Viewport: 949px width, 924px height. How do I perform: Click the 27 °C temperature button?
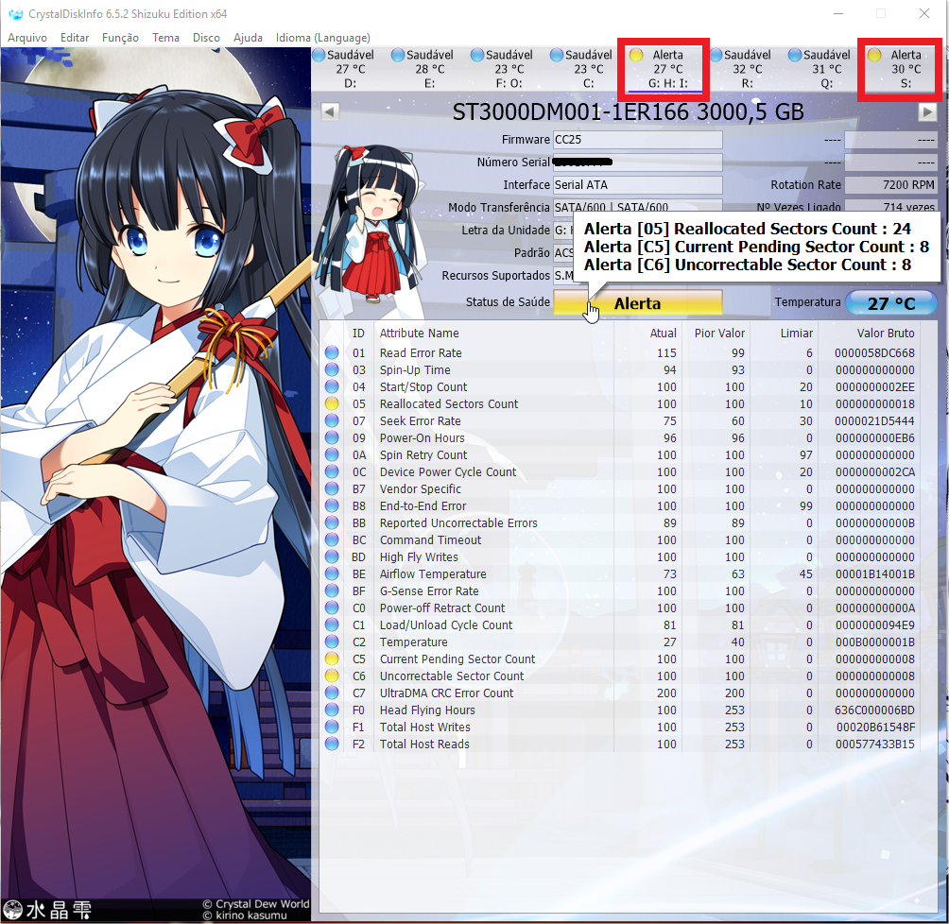pyautogui.click(x=891, y=303)
